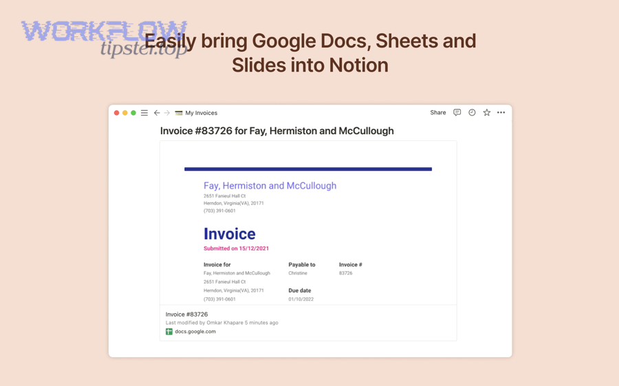619x386 pixels.
Task: Click the Share button
Action: click(x=438, y=113)
